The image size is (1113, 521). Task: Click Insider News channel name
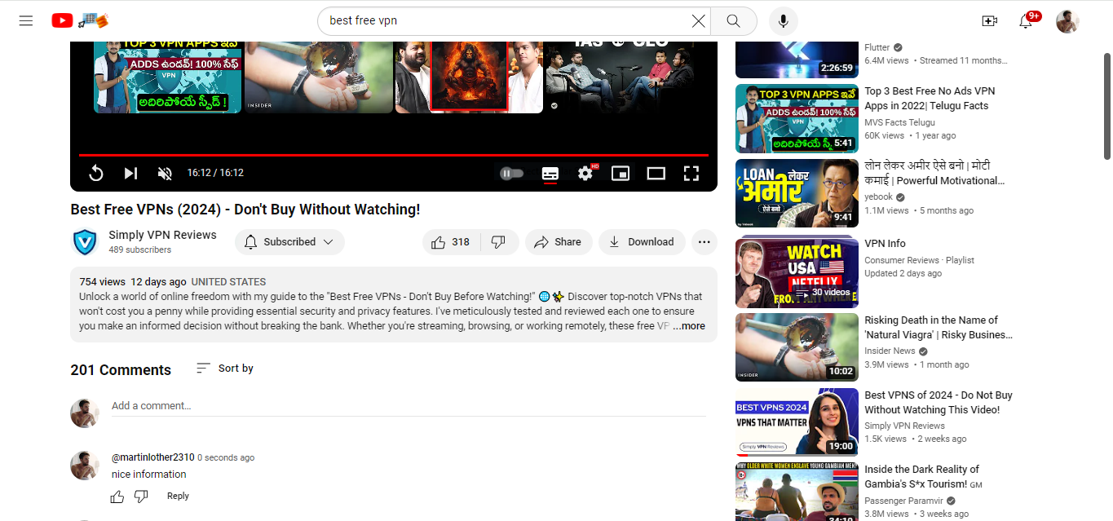(x=890, y=351)
